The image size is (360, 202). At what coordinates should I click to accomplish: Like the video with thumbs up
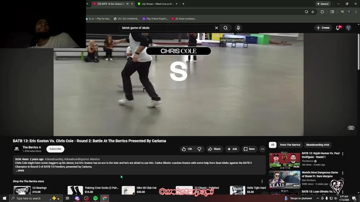coord(187,149)
